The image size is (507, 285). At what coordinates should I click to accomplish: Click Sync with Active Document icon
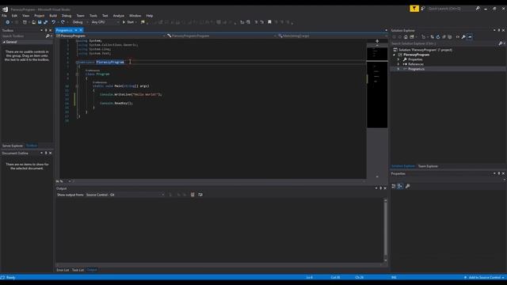pos(432,37)
